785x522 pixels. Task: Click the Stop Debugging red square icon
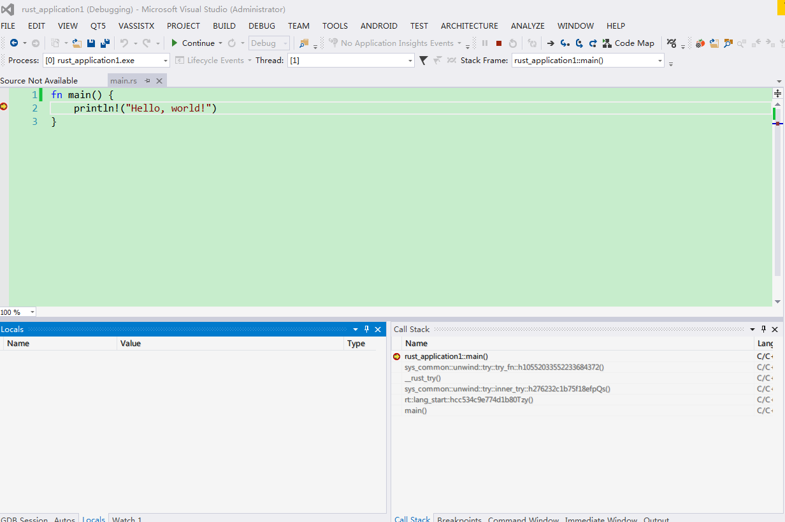(x=499, y=43)
